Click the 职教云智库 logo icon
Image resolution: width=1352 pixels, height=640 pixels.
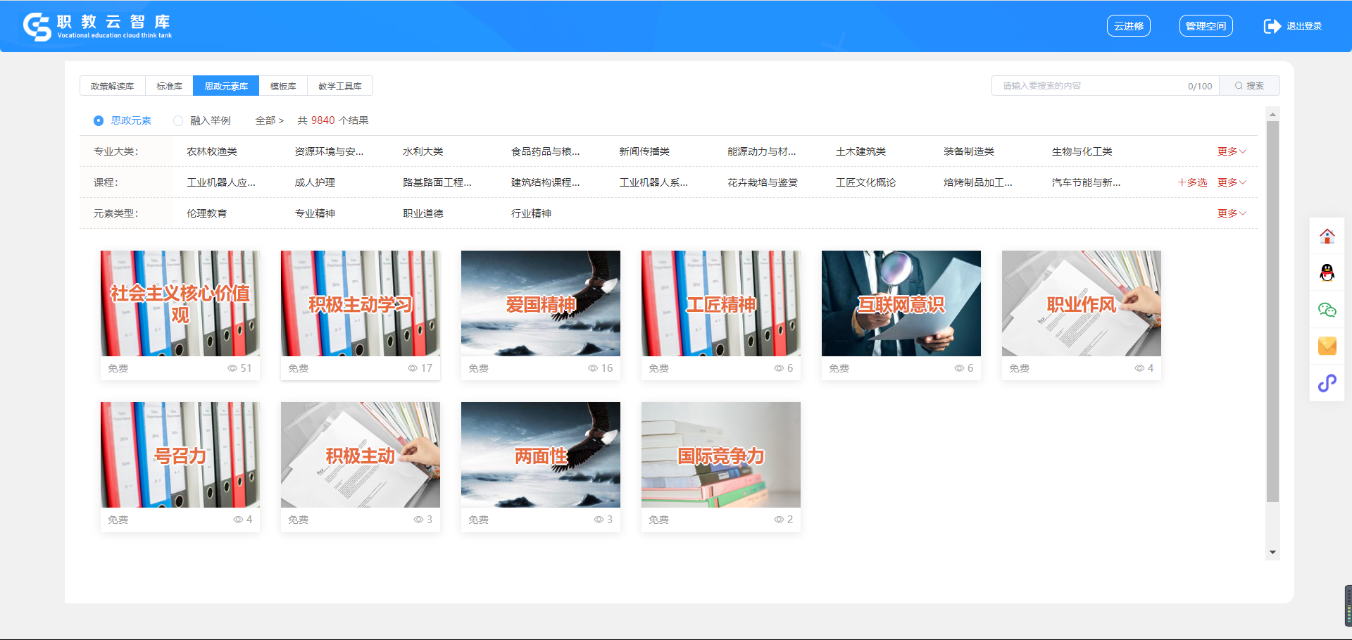[37, 27]
